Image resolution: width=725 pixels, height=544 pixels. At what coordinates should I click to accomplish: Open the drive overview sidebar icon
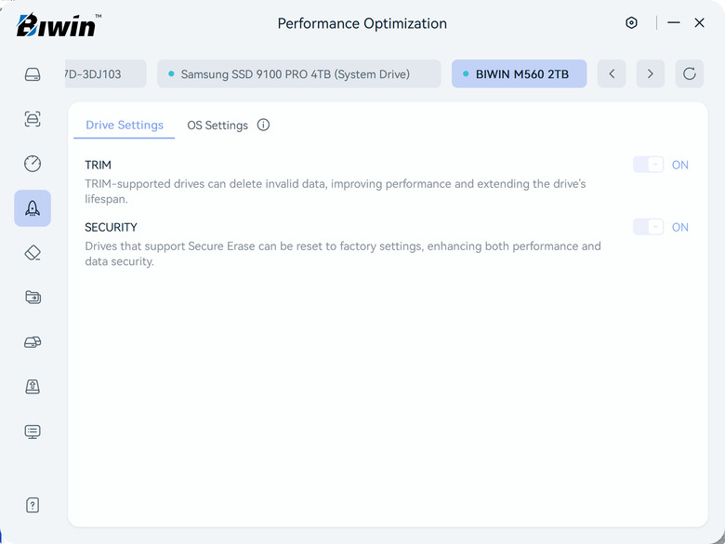(33, 74)
